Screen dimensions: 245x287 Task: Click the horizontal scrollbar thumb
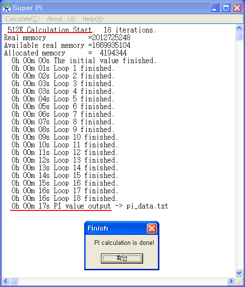pyautogui.click(x=14, y=281)
